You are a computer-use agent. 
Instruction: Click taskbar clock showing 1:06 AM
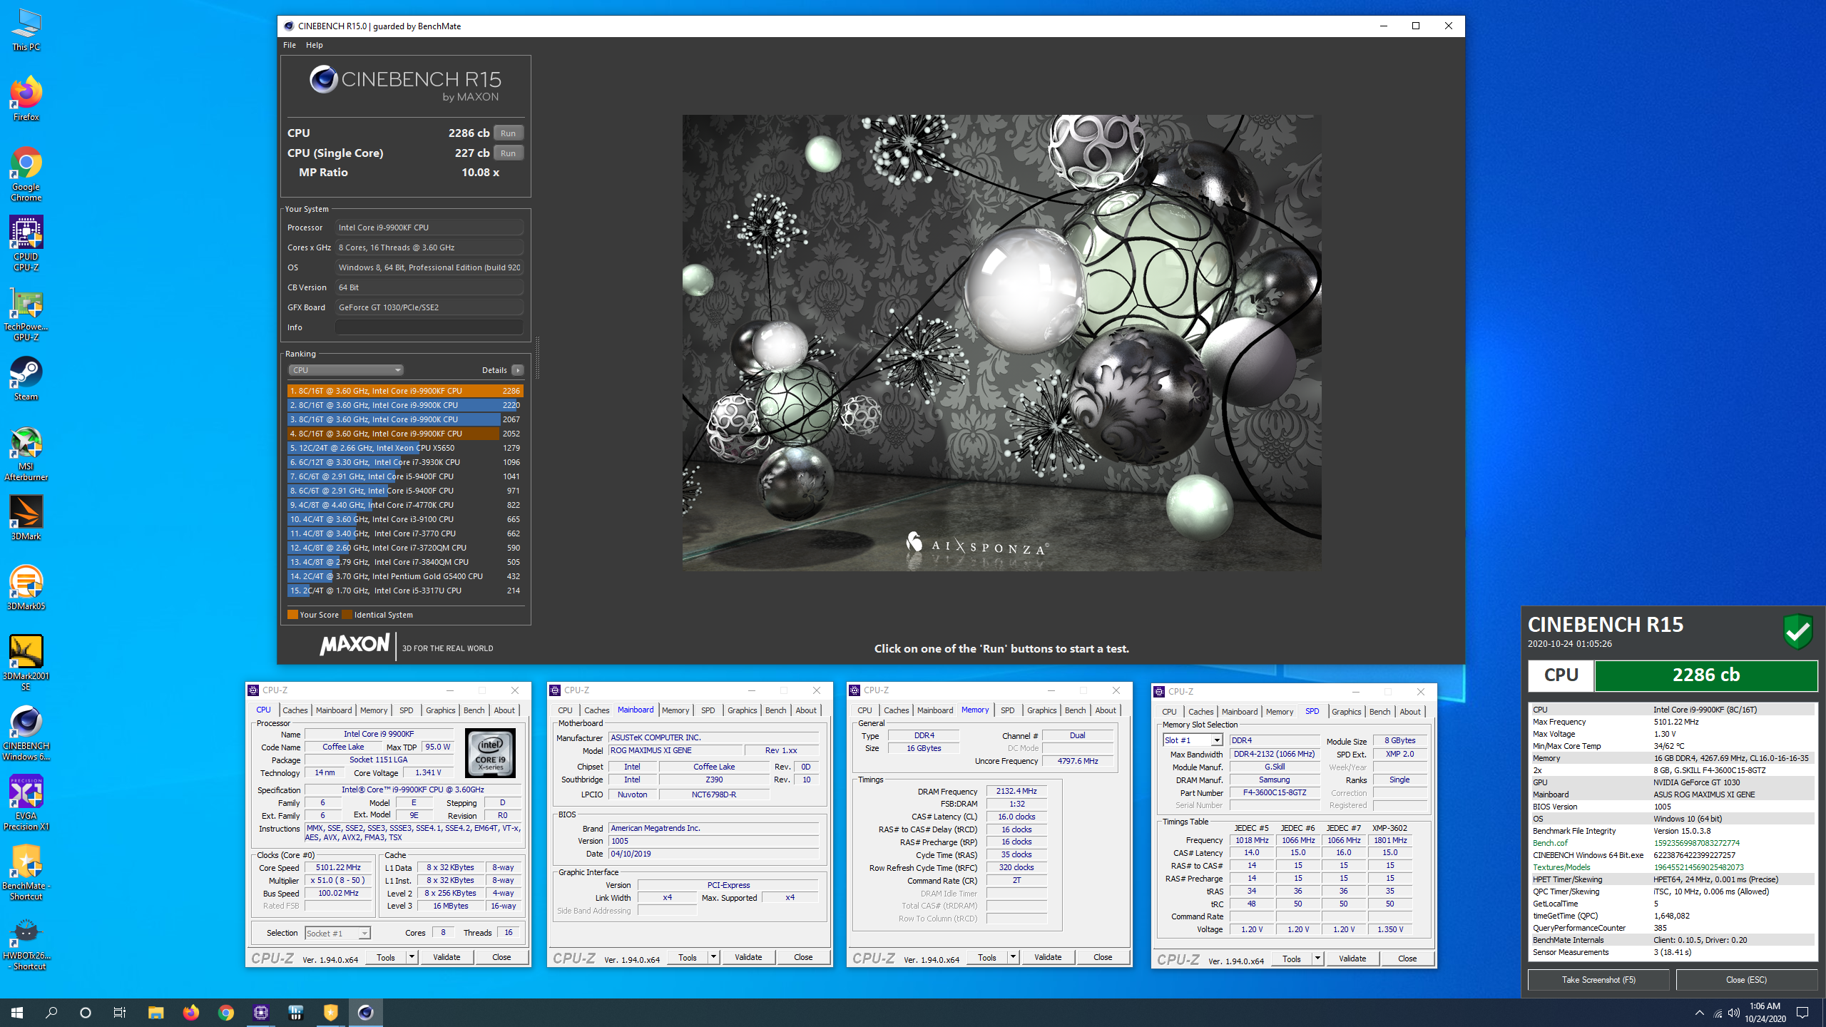1765,1012
